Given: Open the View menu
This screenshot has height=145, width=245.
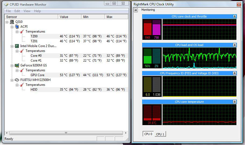Looking at the screenshot, I should (x=27, y=11).
